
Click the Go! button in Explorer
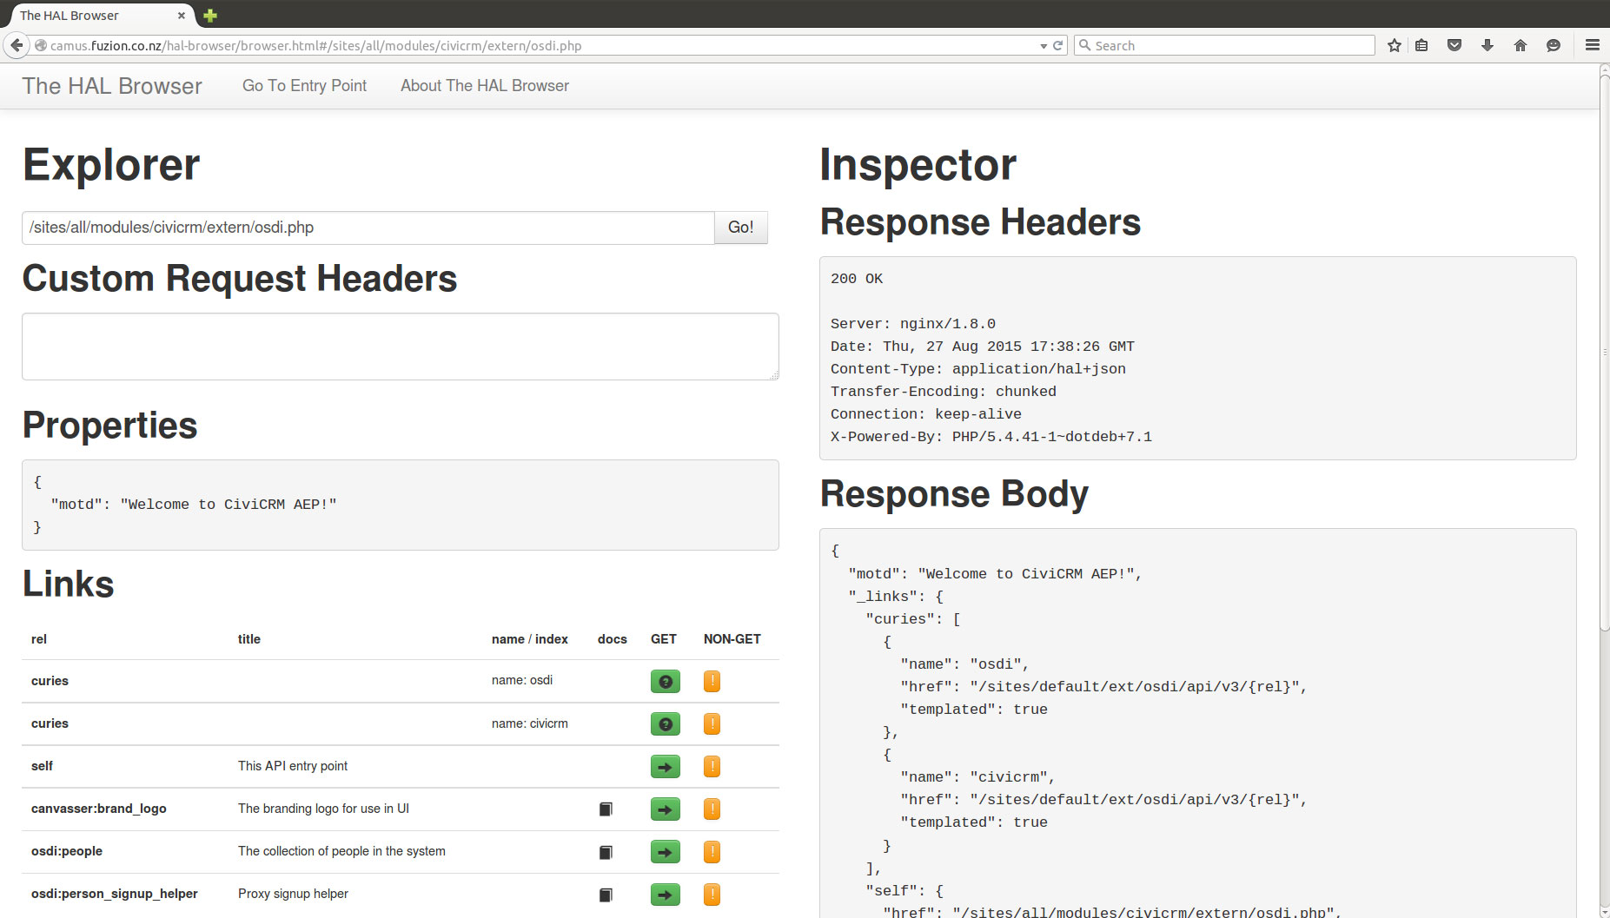741,228
